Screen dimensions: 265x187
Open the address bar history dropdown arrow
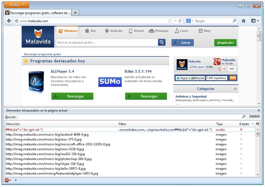[x=175, y=21]
